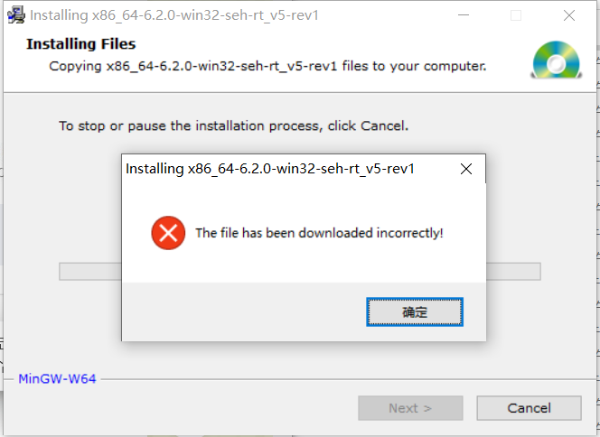The width and height of the screenshot is (600, 437).
Task: Close the error dialog using its X
Action: pos(466,169)
